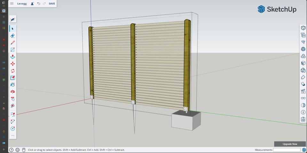Viewport: 307px width, 153px height.
Task: Switch to the Pan hand tool
Action: point(13,98)
